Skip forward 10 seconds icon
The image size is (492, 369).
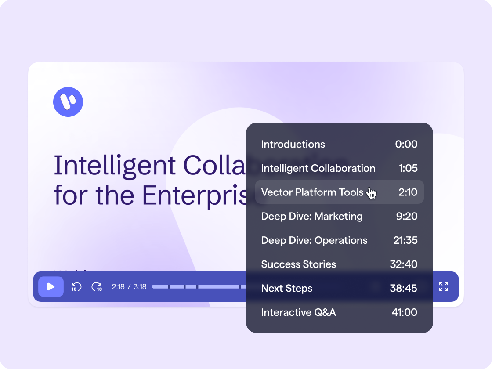click(97, 287)
